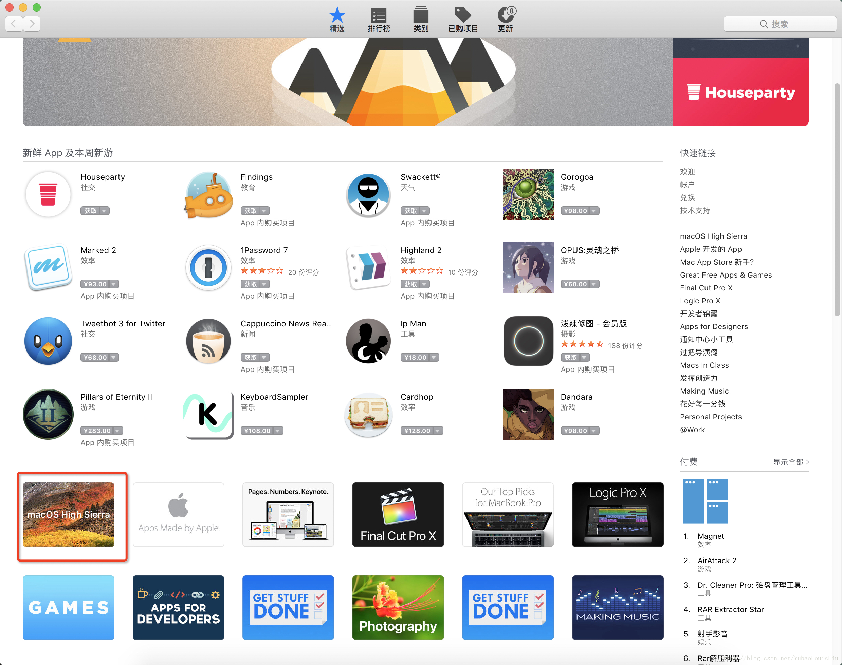Open the OPUS game icon

pyautogui.click(x=528, y=267)
